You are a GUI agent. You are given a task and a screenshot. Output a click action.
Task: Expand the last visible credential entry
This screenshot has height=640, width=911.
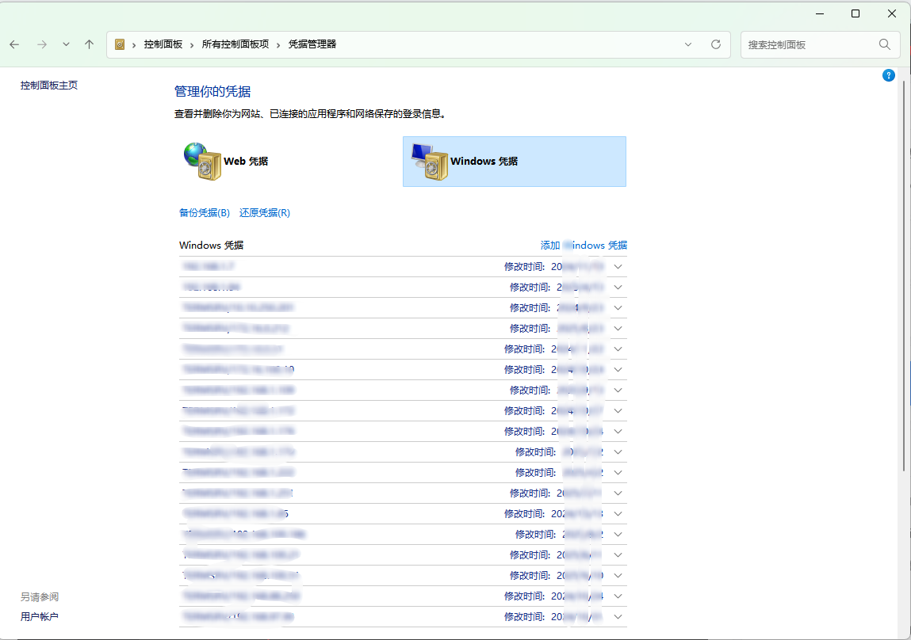coord(618,617)
